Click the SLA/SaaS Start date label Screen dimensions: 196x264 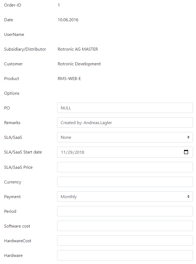coord(23,152)
